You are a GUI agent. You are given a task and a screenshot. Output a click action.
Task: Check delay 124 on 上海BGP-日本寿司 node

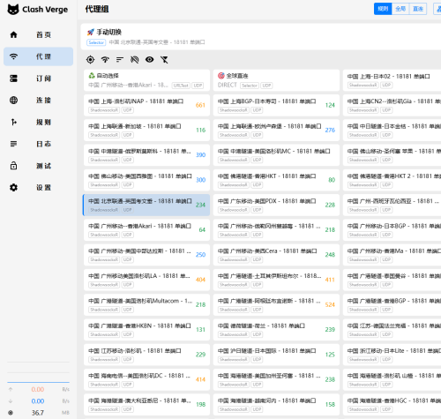330,105
